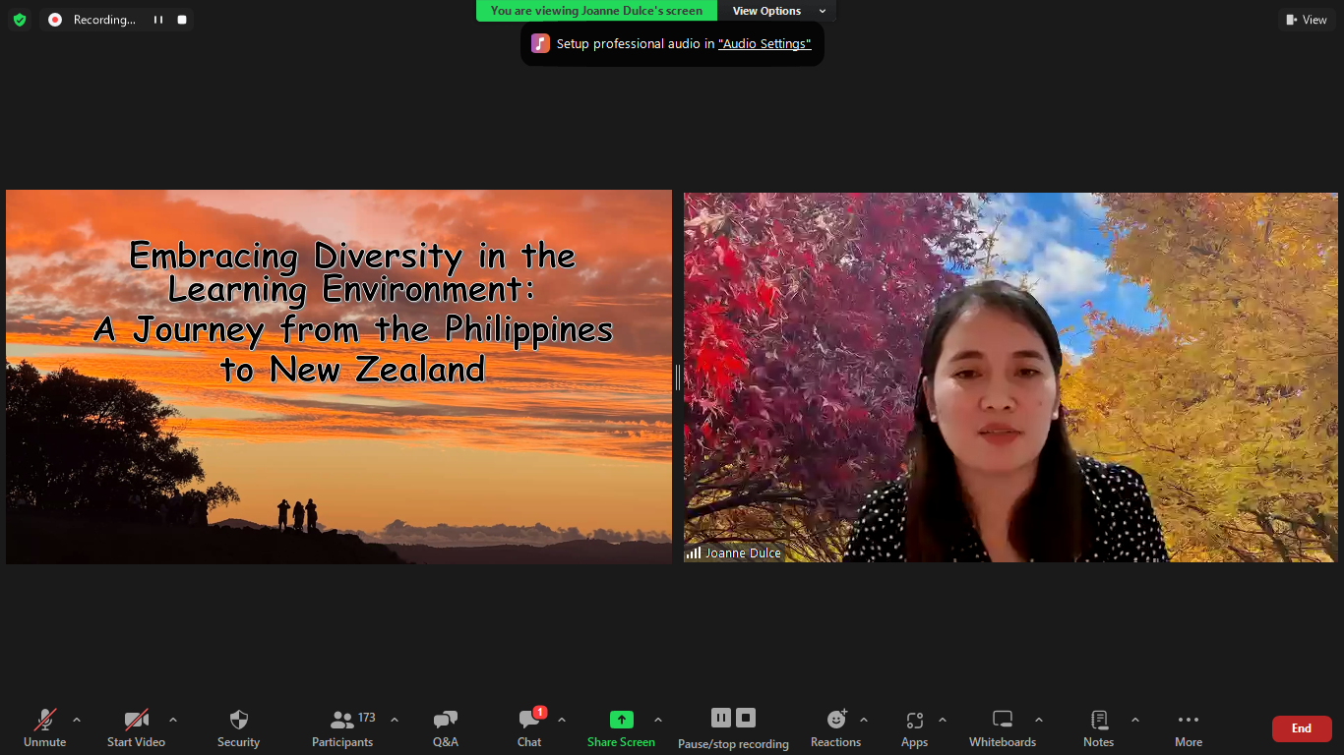Start Video with the camera button

[x=136, y=720]
